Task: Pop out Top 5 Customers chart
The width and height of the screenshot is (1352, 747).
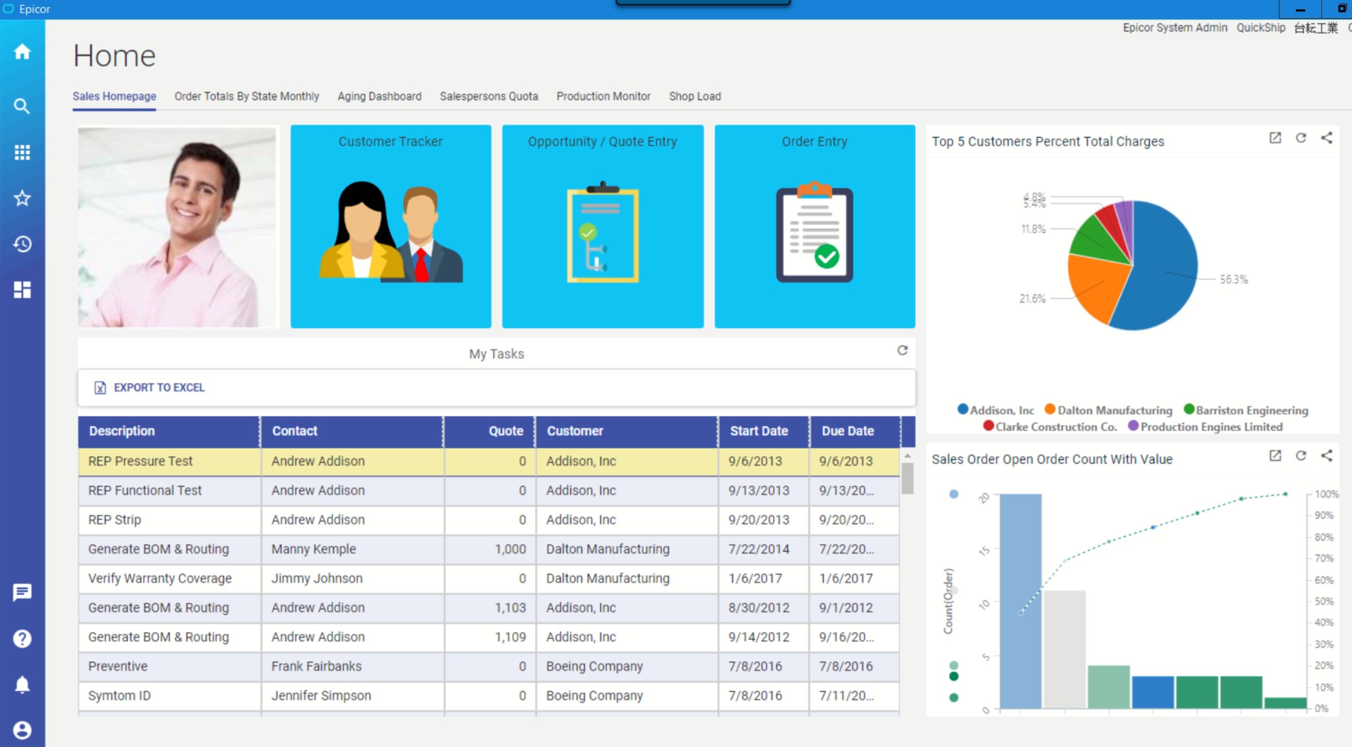Action: point(1275,138)
